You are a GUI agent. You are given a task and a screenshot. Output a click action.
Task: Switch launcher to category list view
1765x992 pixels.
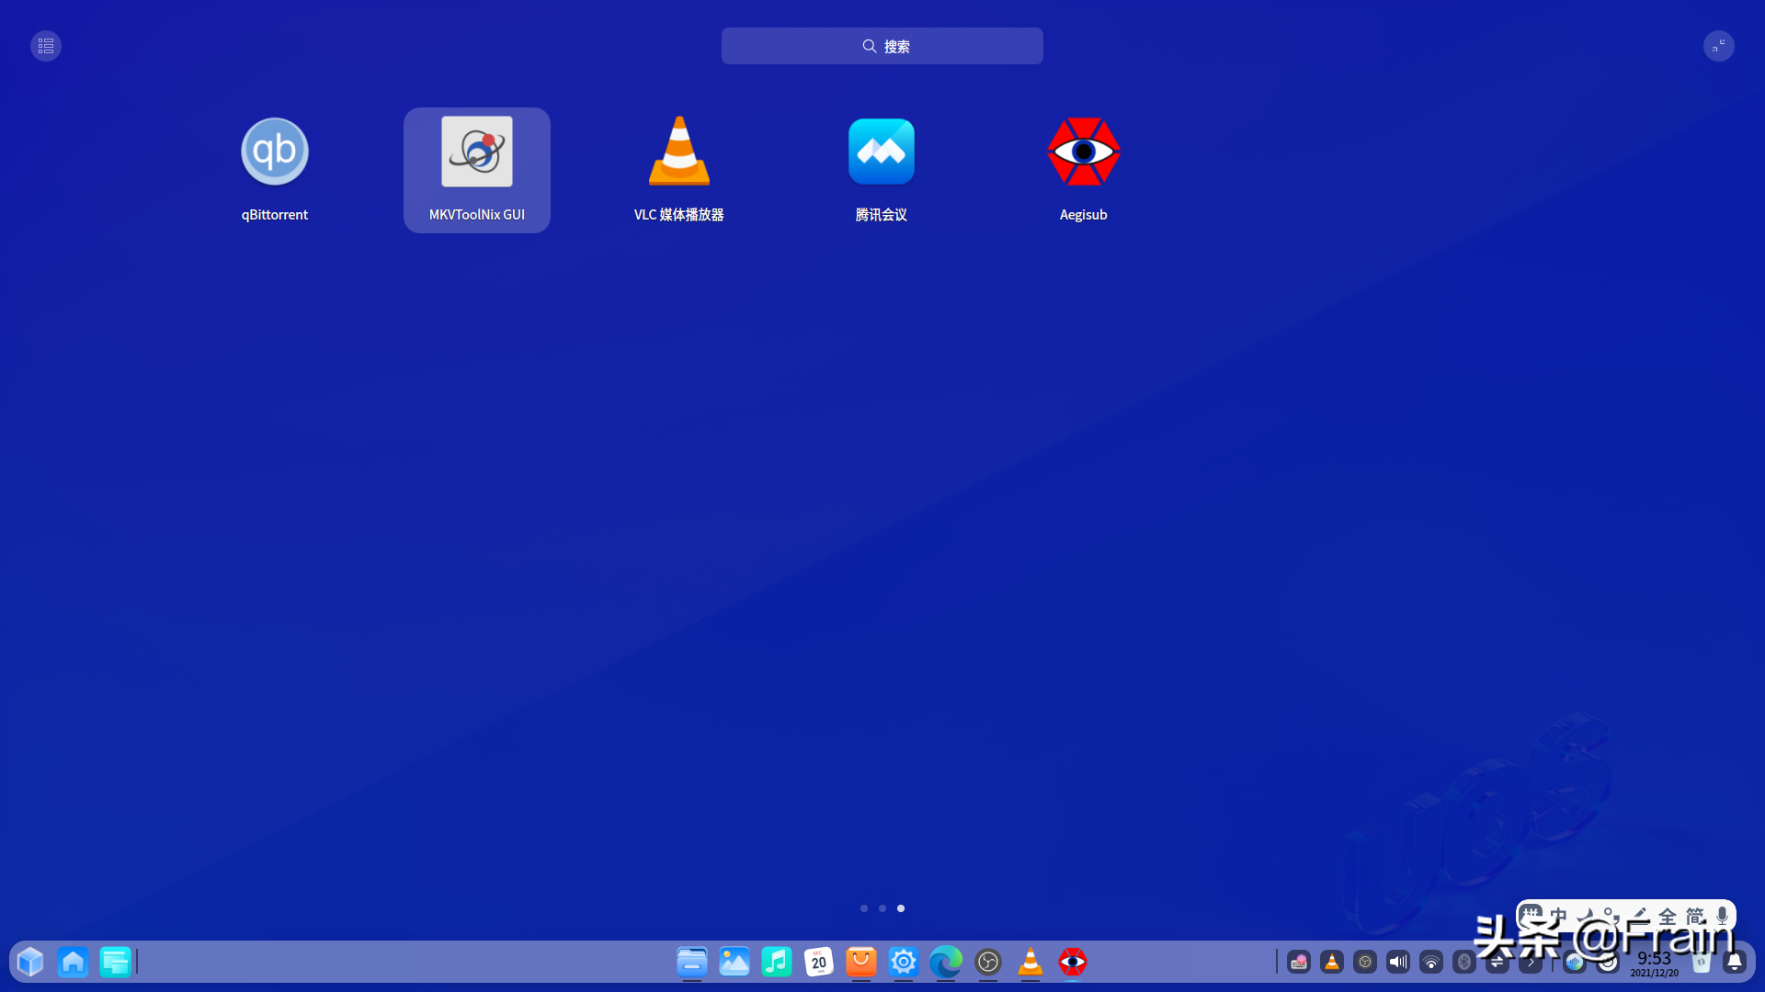tap(46, 46)
